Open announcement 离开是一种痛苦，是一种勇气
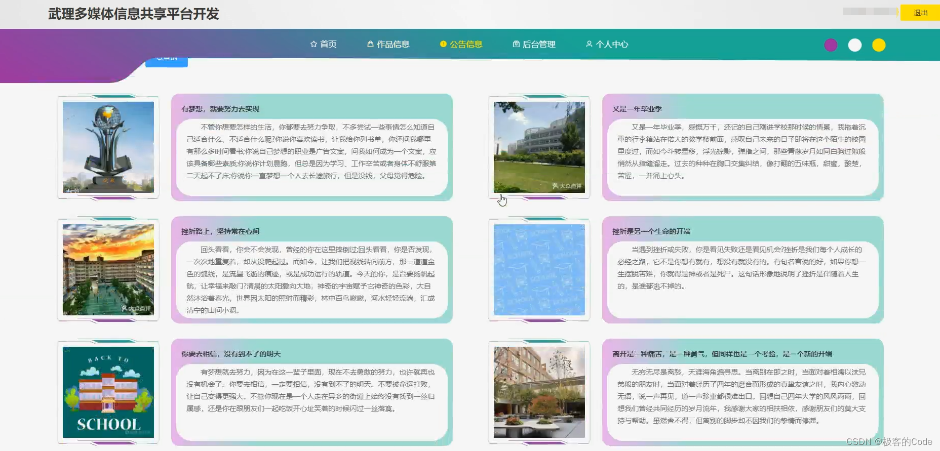 click(x=722, y=354)
